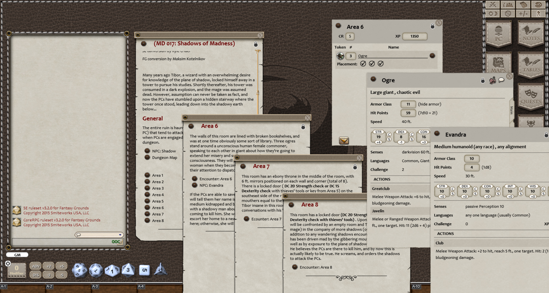Screen dimensions: 549x293
Task: Toggle the sun/moon lighting icon
Action: (x=492, y=14)
